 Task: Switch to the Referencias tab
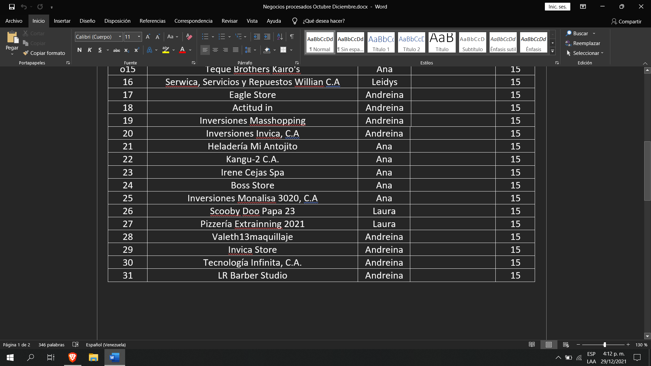point(153,21)
